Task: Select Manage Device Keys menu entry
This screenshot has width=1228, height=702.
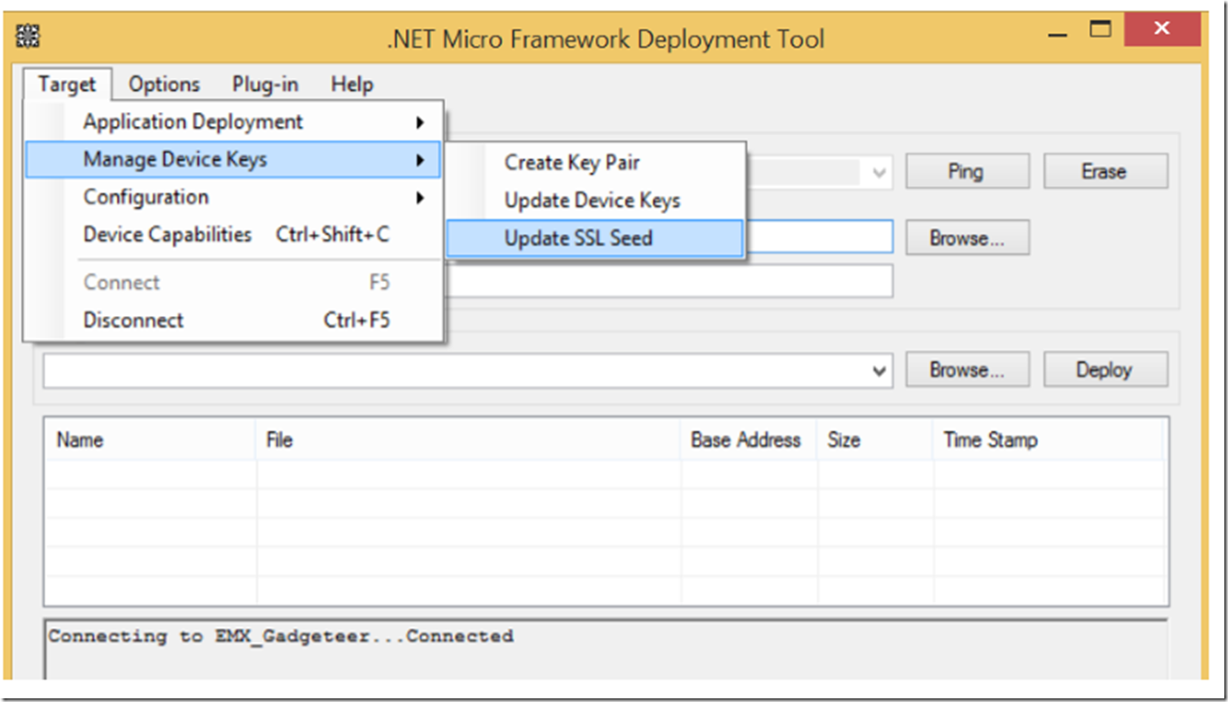Action: point(233,159)
